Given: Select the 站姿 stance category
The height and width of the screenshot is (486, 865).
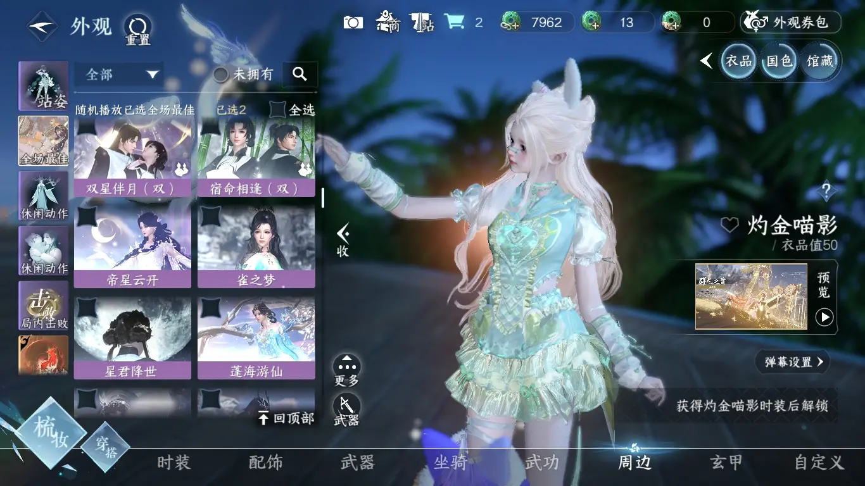Looking at the screenshot, I should (x=44, y=86).
